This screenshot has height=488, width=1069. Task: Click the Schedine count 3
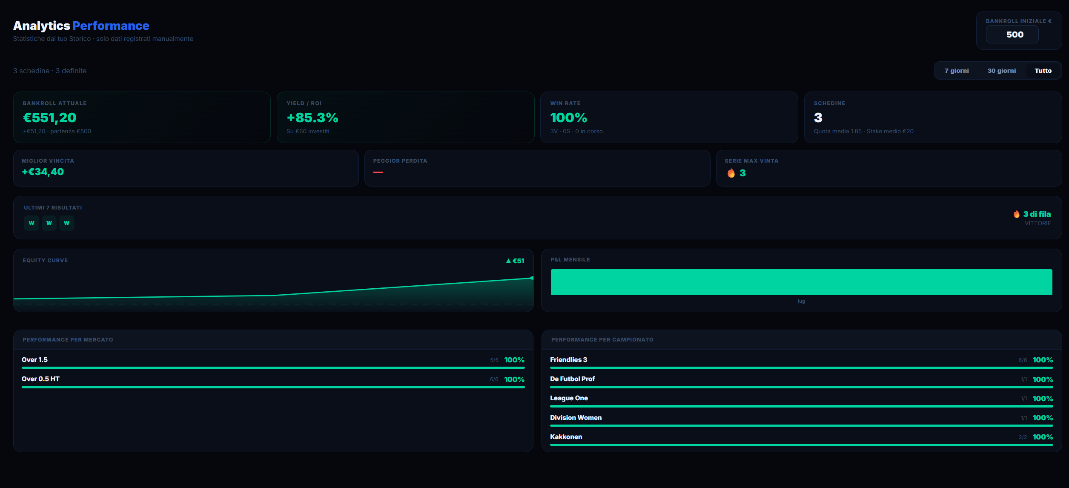[x=818, y=118]
